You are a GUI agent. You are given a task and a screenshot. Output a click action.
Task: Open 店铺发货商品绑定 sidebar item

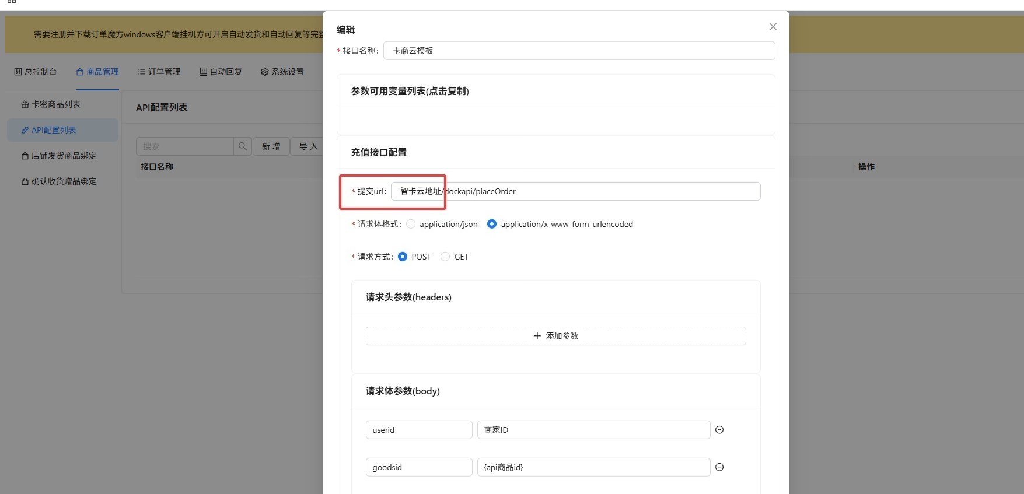pos(64,156)
